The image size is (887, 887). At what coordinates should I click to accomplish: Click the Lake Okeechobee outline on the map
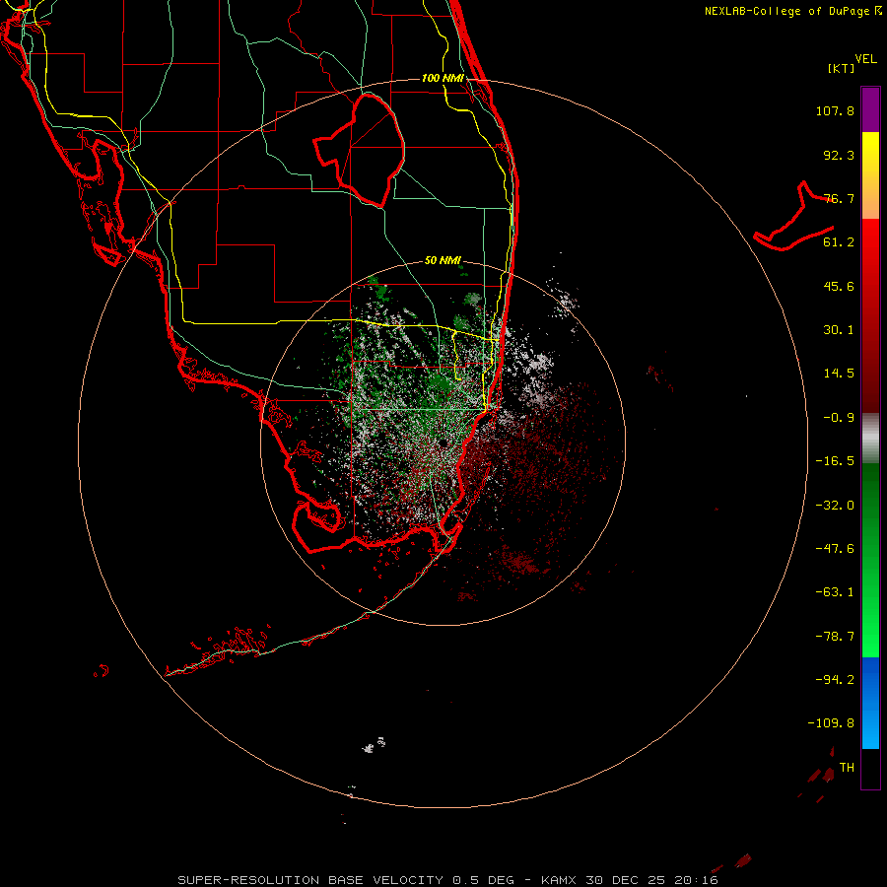(x=359, y=150)
